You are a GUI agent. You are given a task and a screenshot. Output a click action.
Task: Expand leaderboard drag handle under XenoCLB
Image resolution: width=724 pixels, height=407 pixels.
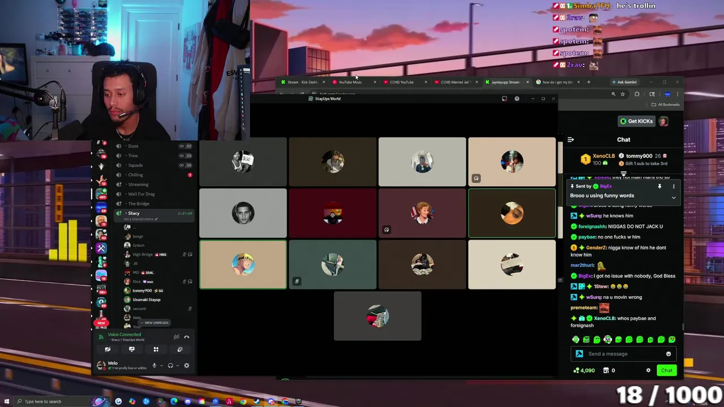point(623,175)
